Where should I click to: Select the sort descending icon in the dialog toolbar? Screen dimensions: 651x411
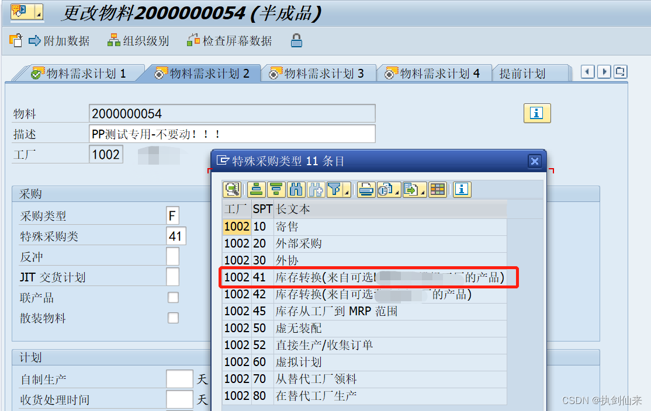275,190
